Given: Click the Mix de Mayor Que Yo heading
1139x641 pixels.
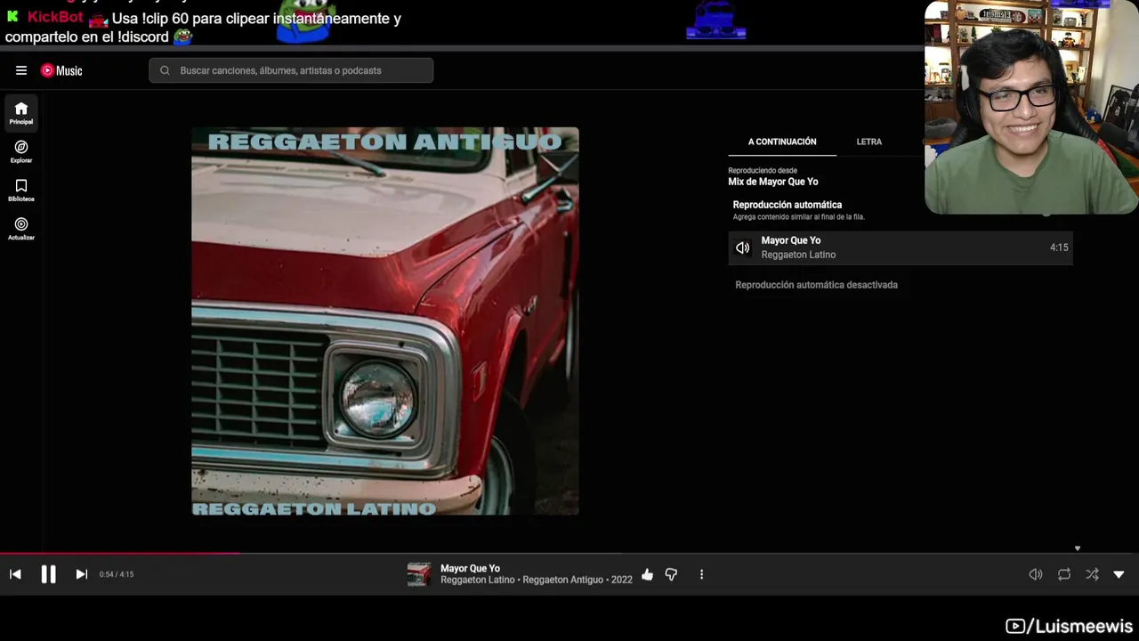Looking at the screenshot, I should [773, 182].
